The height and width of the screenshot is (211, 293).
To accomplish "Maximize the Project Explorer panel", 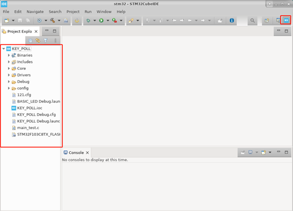I will (54, 31).
